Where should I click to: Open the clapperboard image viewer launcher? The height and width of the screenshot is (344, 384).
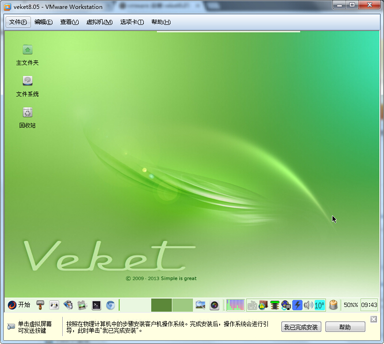(82, 305)
